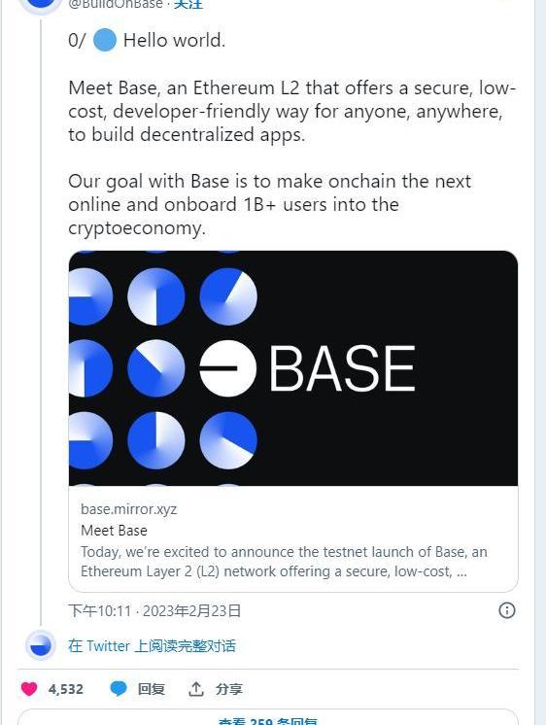The width and height of the screenshot is (546, 725).
Task: Open the Twitter info circle icon
Action: click(x=507, y=610)
